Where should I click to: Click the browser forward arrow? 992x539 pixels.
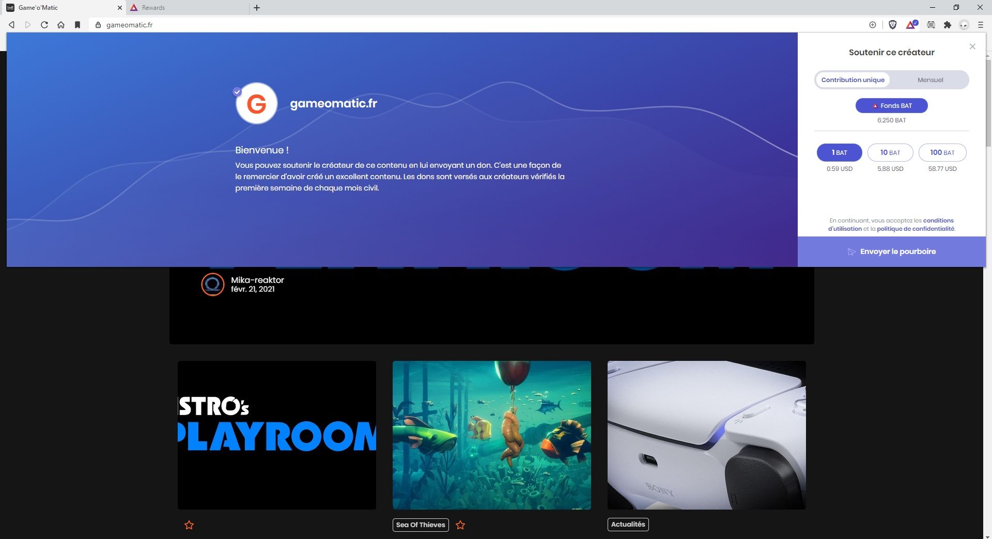point(28,25)
